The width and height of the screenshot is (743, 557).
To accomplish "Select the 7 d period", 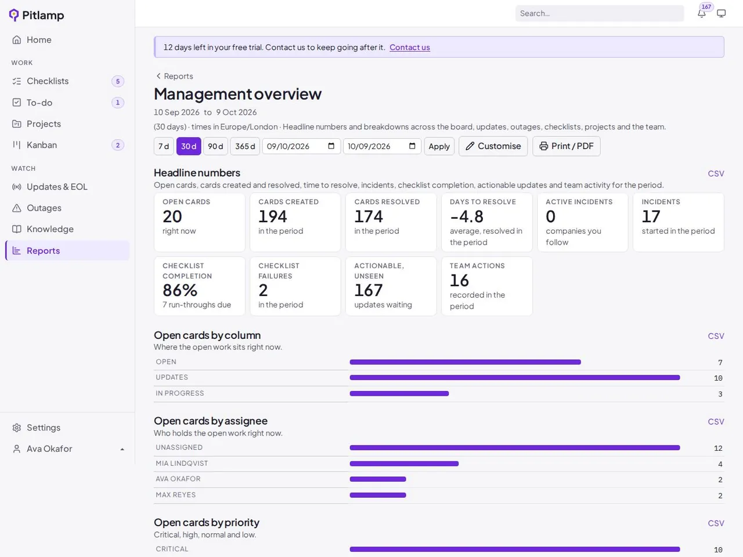I will pyautogui.click(x=164, y=146).
